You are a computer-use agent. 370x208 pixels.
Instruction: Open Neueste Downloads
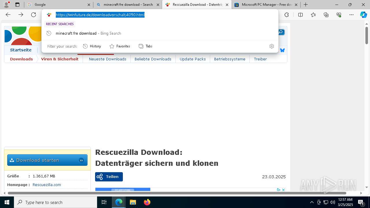click(x=108, y=59)
